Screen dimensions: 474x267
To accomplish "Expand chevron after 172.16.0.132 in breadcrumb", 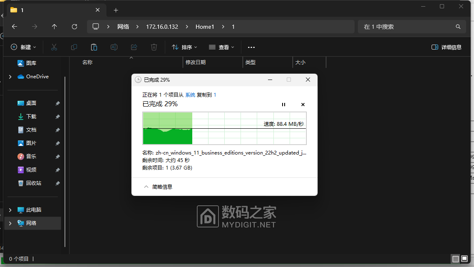I will click(x=187, y=27).
